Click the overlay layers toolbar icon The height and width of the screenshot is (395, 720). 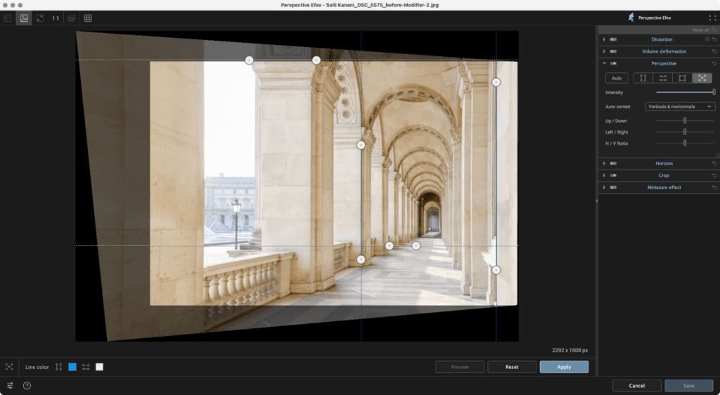[x=71, y=18]
